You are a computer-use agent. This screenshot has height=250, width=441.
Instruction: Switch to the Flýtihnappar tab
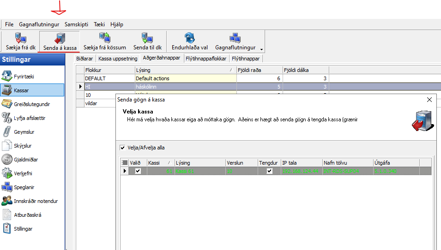tap(246, 59)
